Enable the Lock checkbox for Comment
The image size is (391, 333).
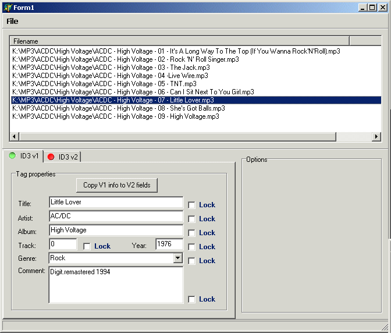click(x=191, y=299)
